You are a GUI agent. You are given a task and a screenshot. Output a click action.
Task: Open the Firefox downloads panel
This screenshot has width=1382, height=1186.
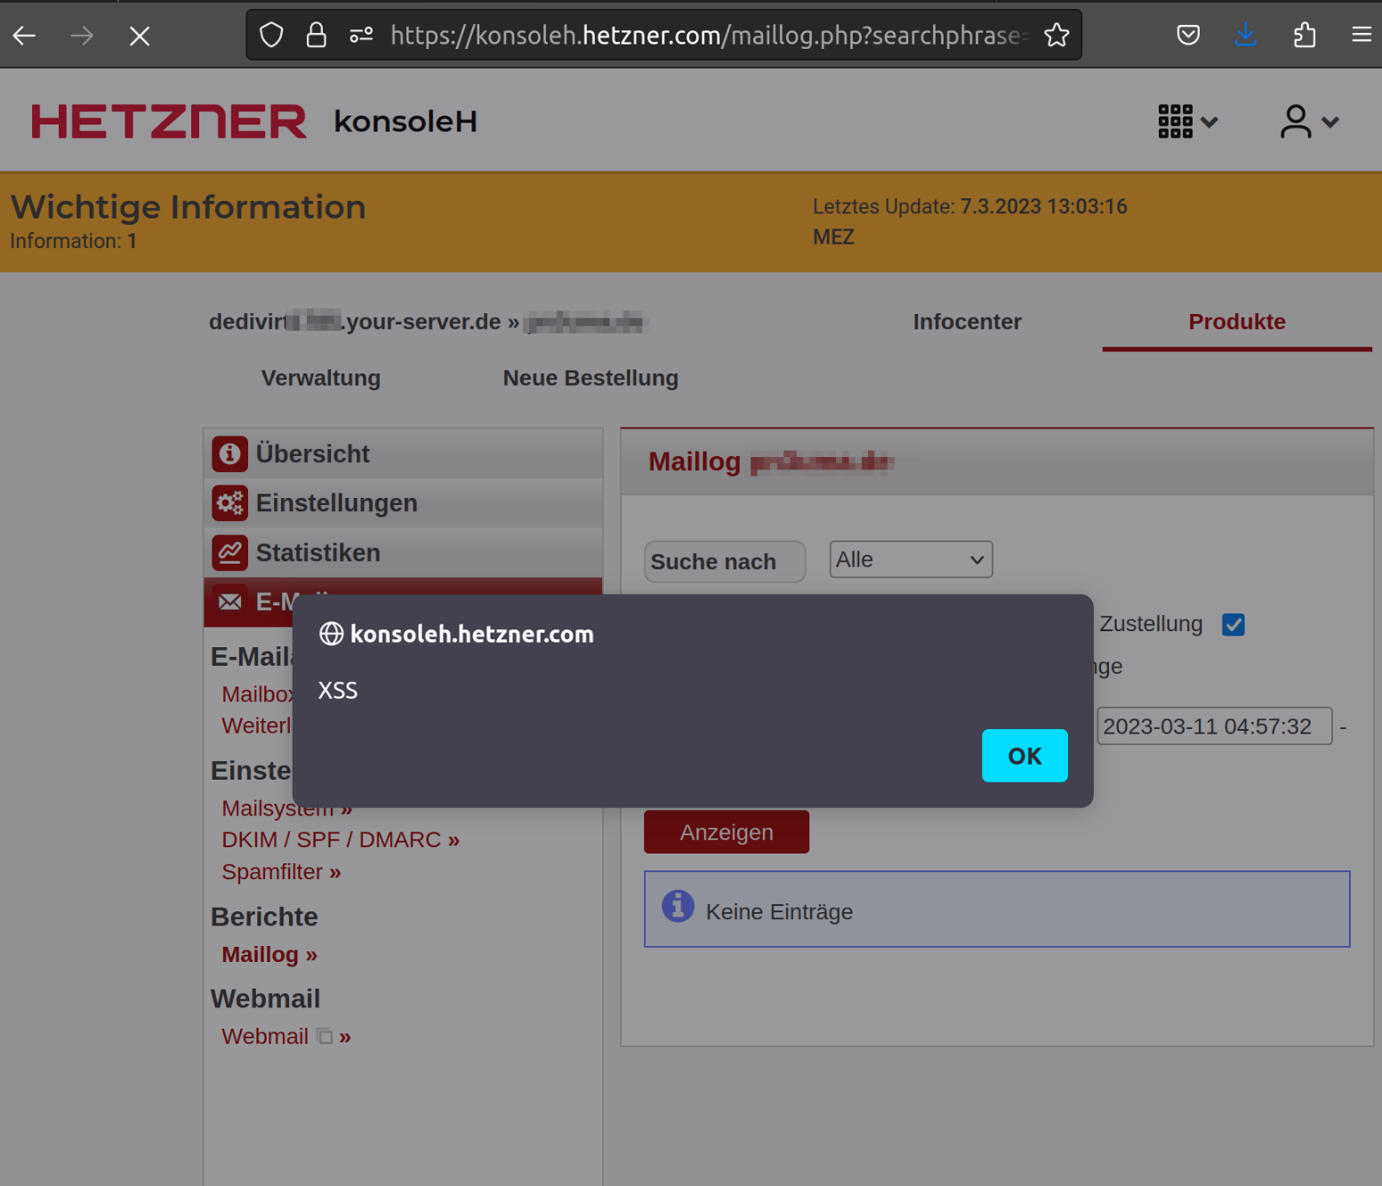(1245, 36)
